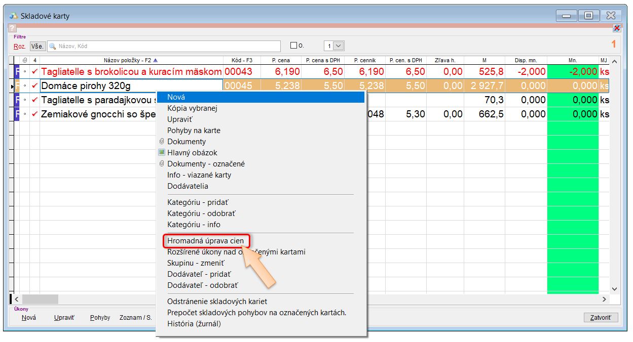633x342 pixels.
Task: Toggle the 'O.' checkbox in filters
Action: click(x=293, y=46)
